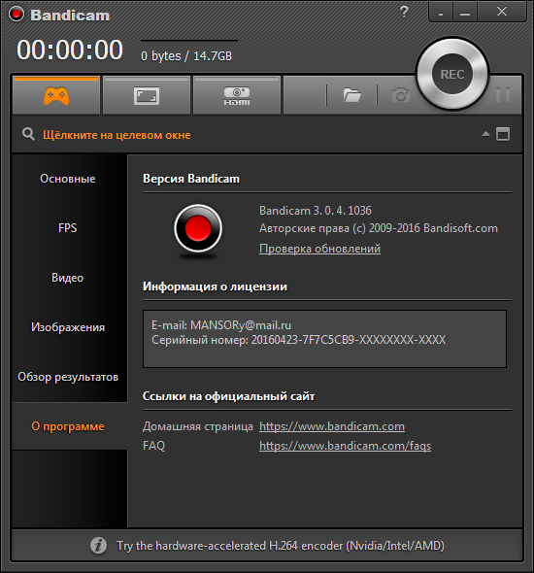Open the Основные settings tab

point(68,179)
